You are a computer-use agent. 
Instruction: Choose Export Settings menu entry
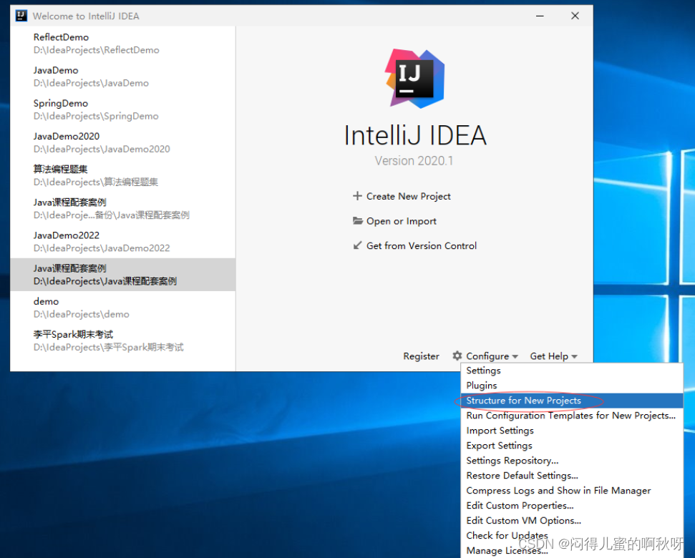[572, 446]
